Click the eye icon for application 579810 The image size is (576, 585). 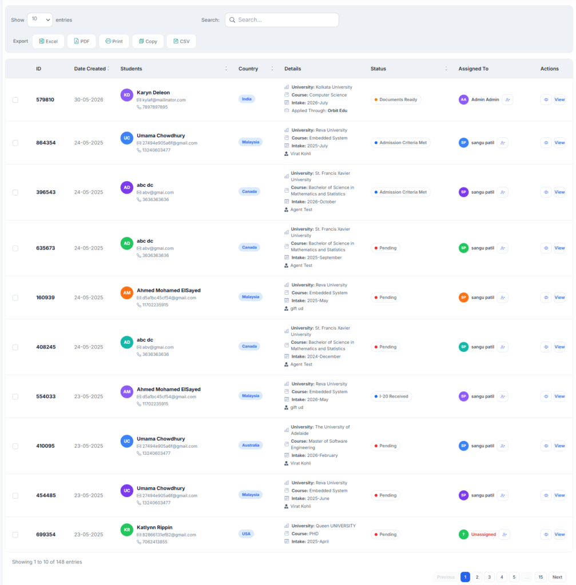(x=546, y=99)
